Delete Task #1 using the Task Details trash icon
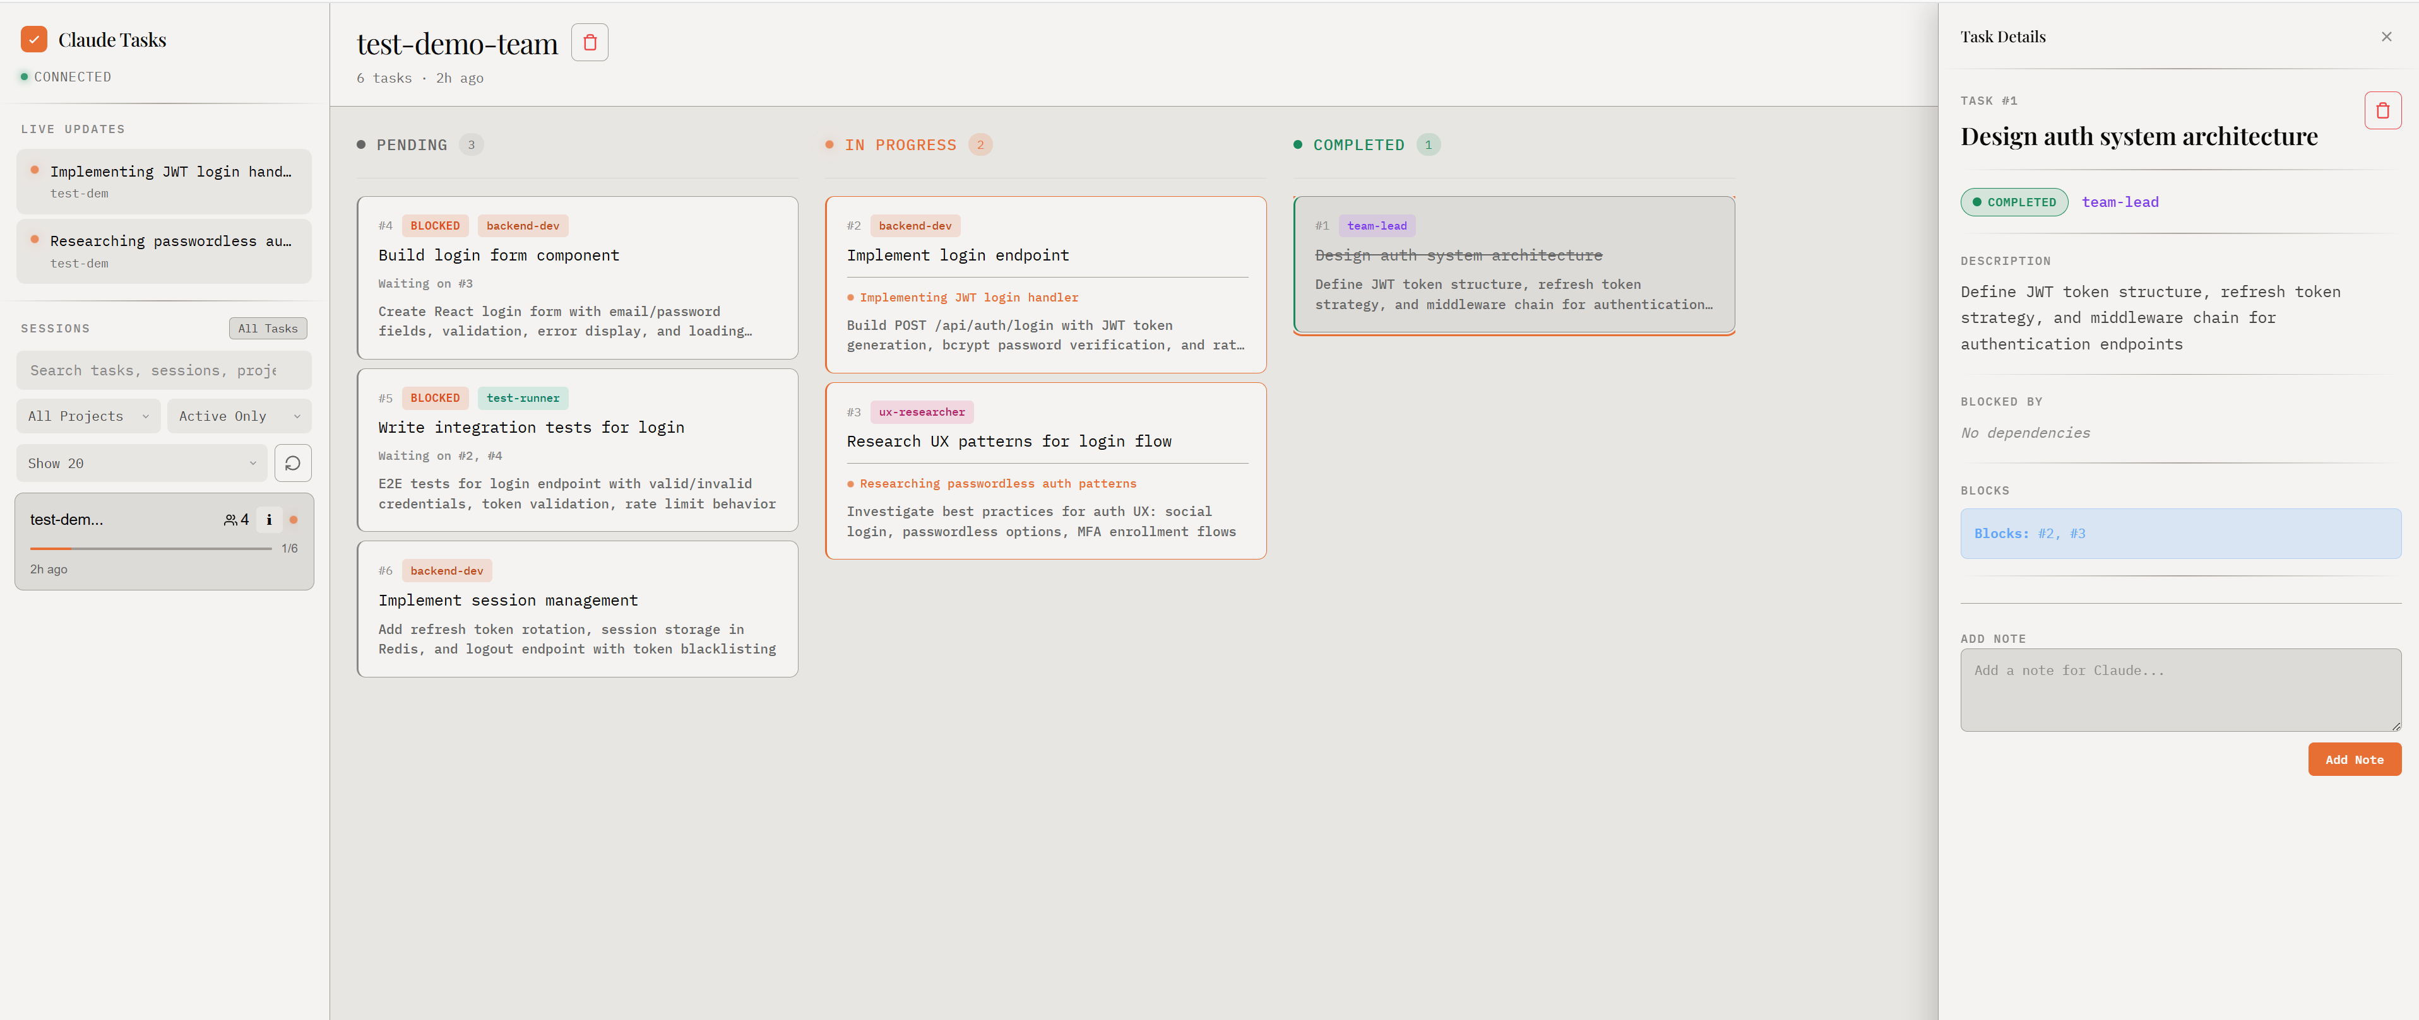The height and width of the screenshot is (1020, 2419). click(x=2382, y=110)
